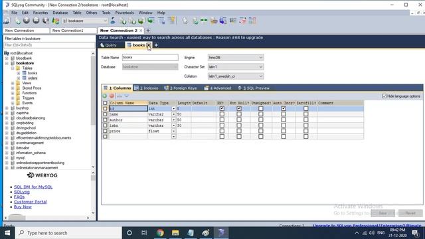Uncheck Not Null checkbox for id column
This screenshot has width=425, height=239.
pyautogui.click(x=239, y=108)
